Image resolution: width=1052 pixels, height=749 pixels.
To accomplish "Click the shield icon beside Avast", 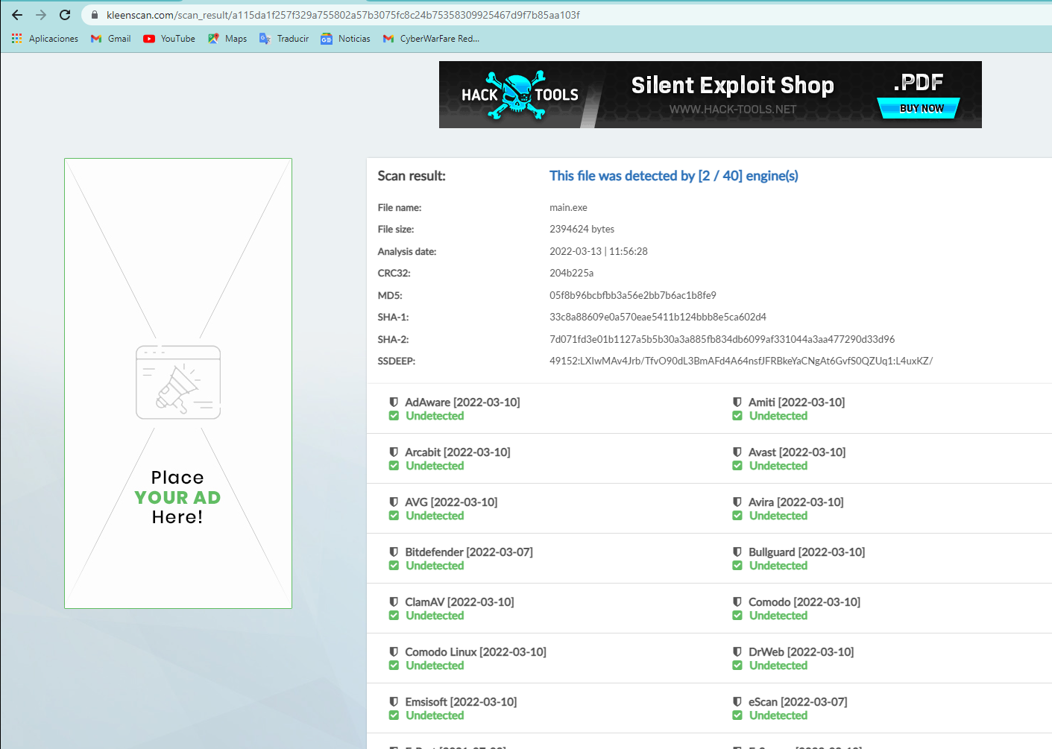I will click(737, 452).
